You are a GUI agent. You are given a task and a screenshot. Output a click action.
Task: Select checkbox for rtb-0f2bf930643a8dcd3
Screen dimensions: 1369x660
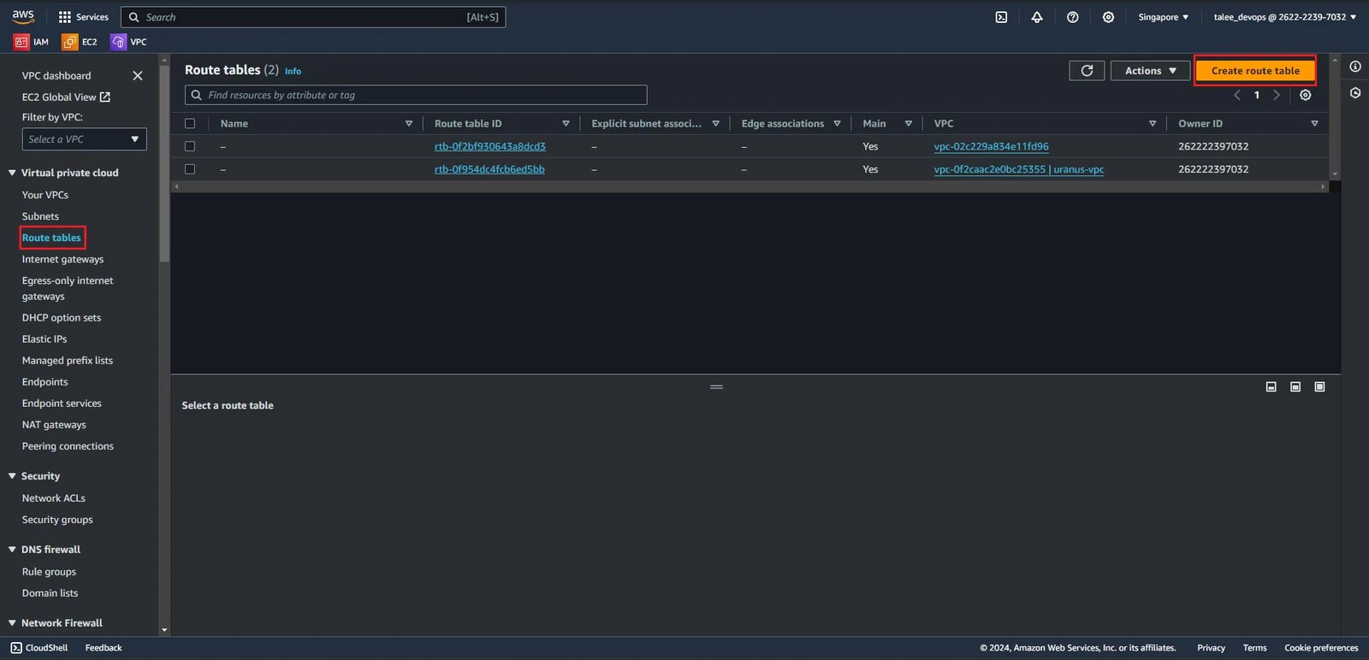click(190, 146)
